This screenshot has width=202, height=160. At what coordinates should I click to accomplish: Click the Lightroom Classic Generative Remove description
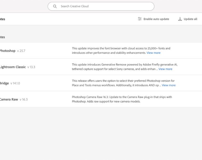125,67
